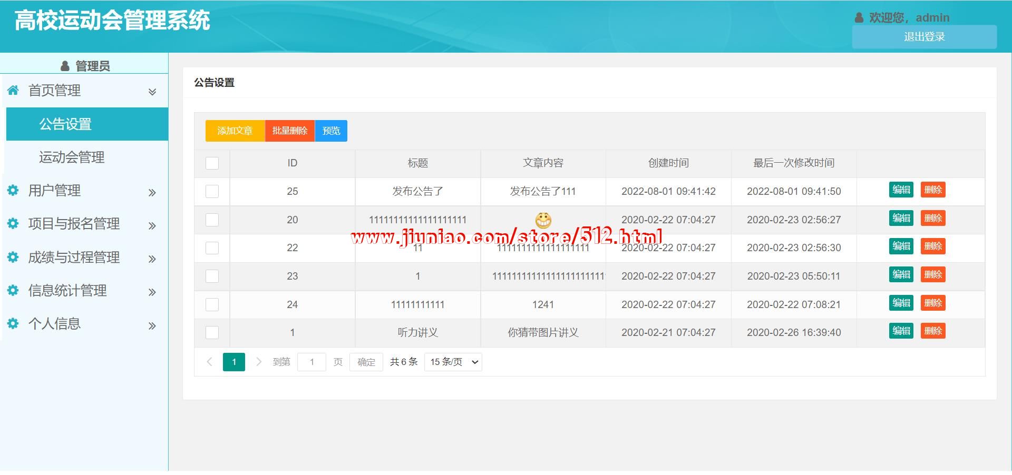Click the 批量删除 orange button
The image size is (1012, 475).
(x=289, y=131)
